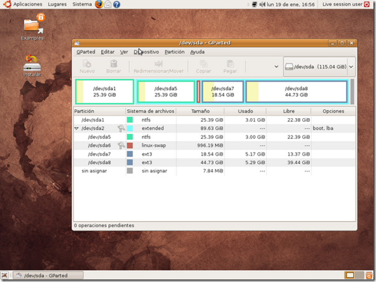Sort by the Partición column header
The image size is (376, 282).
tap(99, 111)
